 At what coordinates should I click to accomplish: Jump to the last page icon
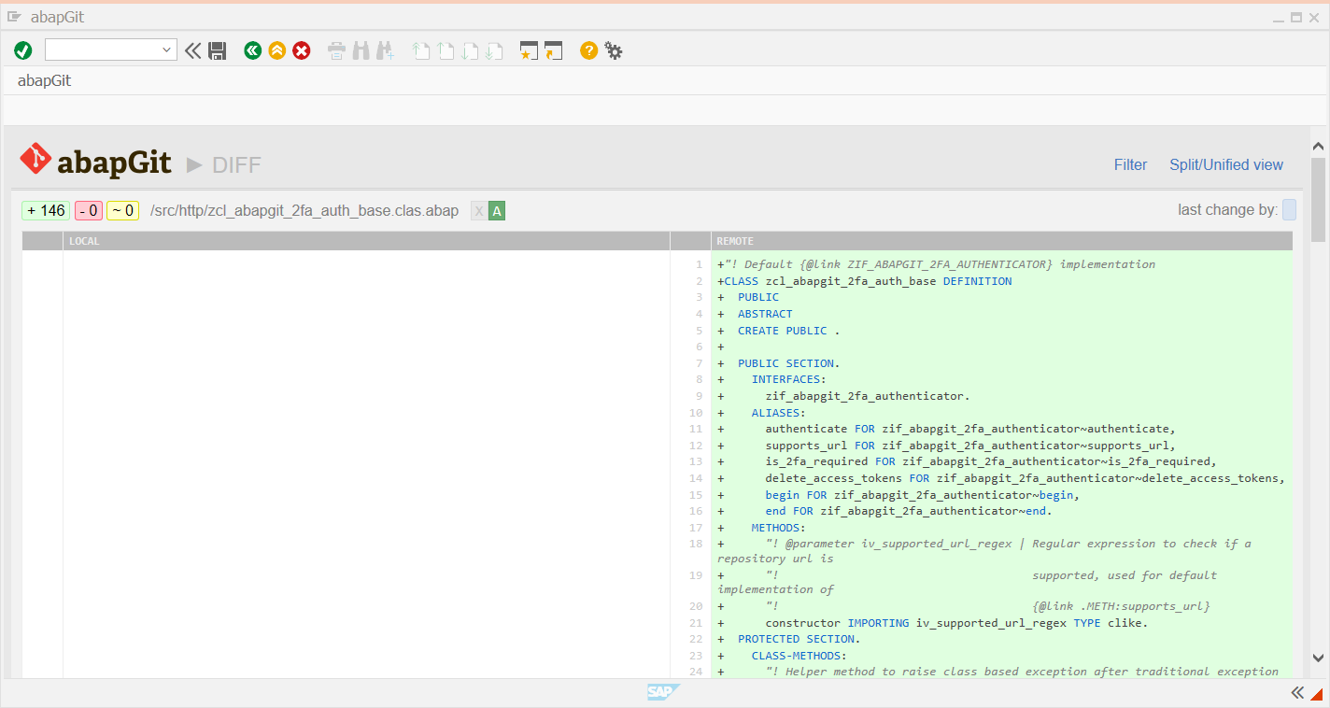click(494, 50)
